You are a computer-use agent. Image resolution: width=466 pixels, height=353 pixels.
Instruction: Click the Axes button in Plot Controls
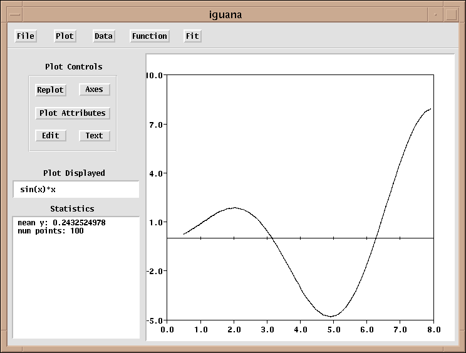94,90
